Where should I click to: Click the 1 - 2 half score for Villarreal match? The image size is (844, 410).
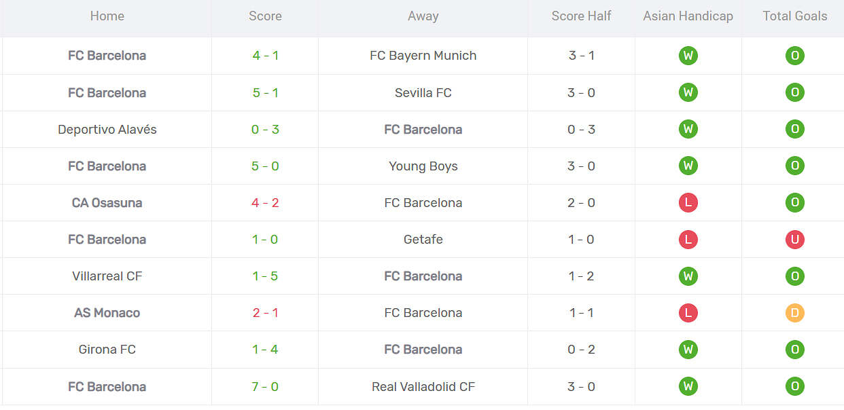(x=581, y=276)
